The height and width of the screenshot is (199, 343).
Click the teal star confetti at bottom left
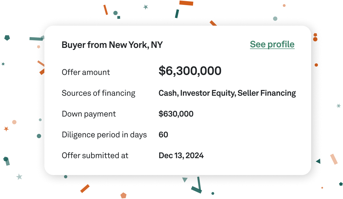click(x=19, y=177)
